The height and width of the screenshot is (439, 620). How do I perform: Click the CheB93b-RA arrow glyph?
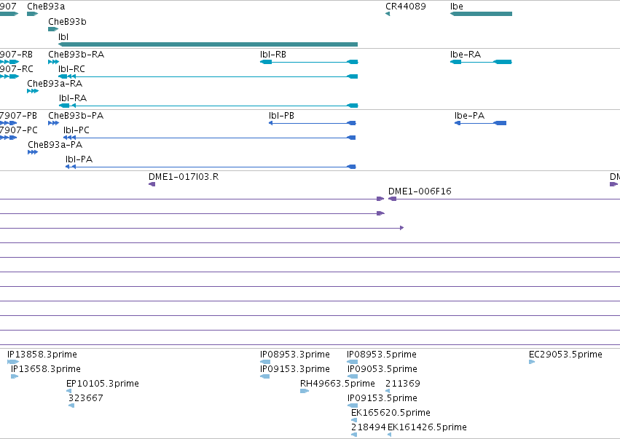click(x=53, y=62)
